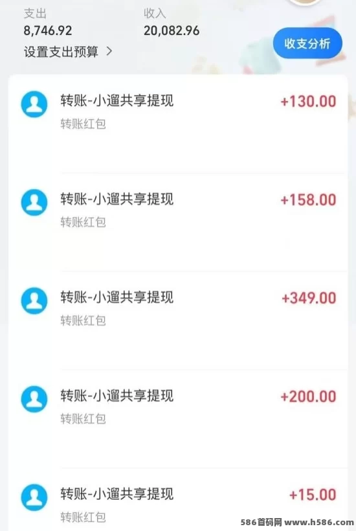Tap avatar icon beside the +15.00 transfer
The width and height of the screenshot is (356, 531).
[34, 497]
